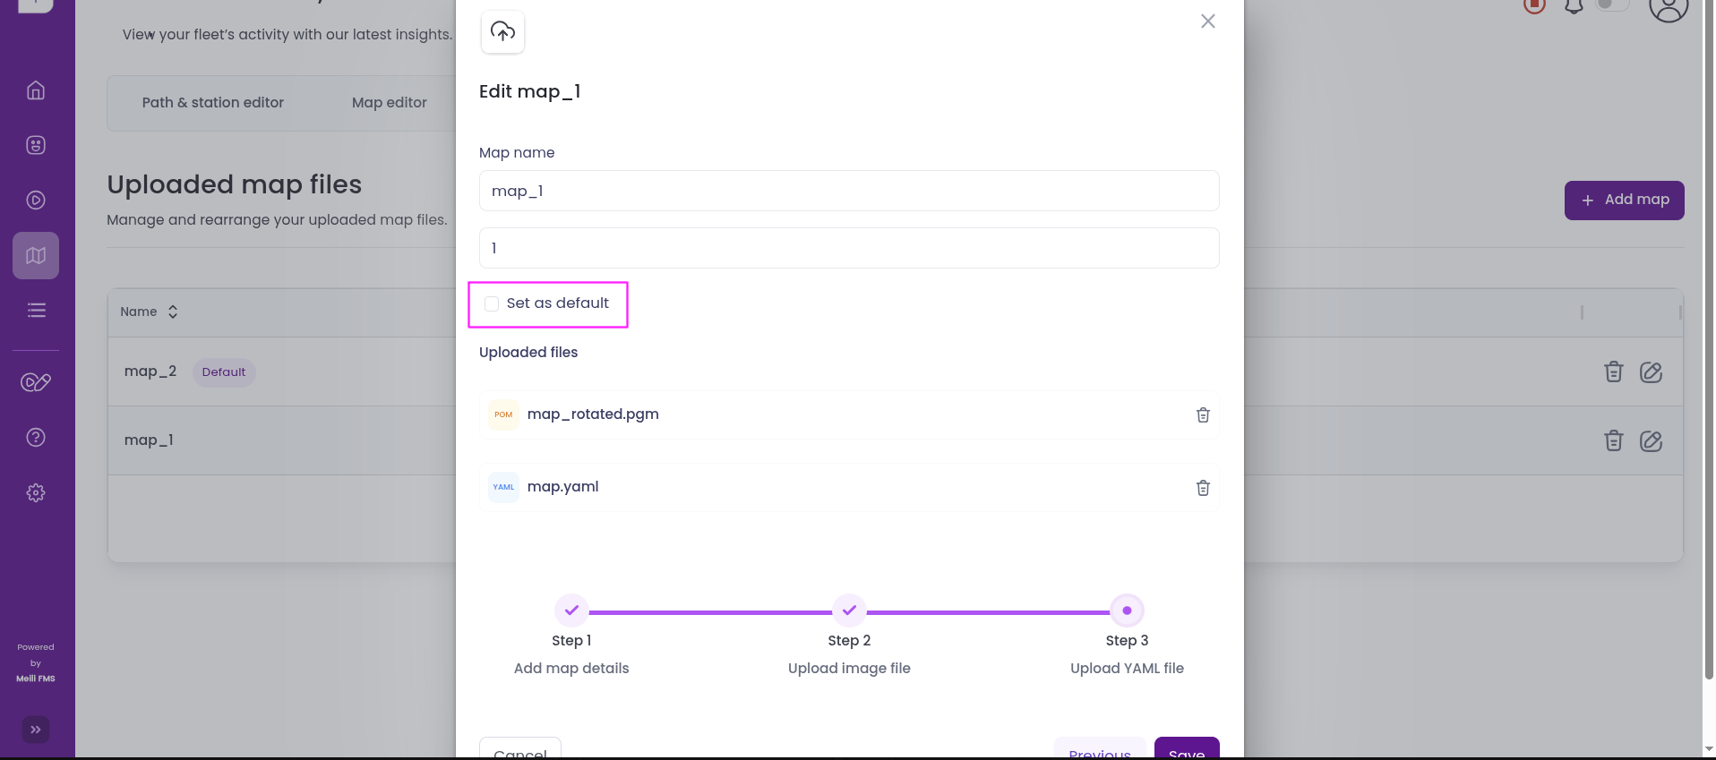
Task: Click the help question mark icon
Action: pos(36,438)
